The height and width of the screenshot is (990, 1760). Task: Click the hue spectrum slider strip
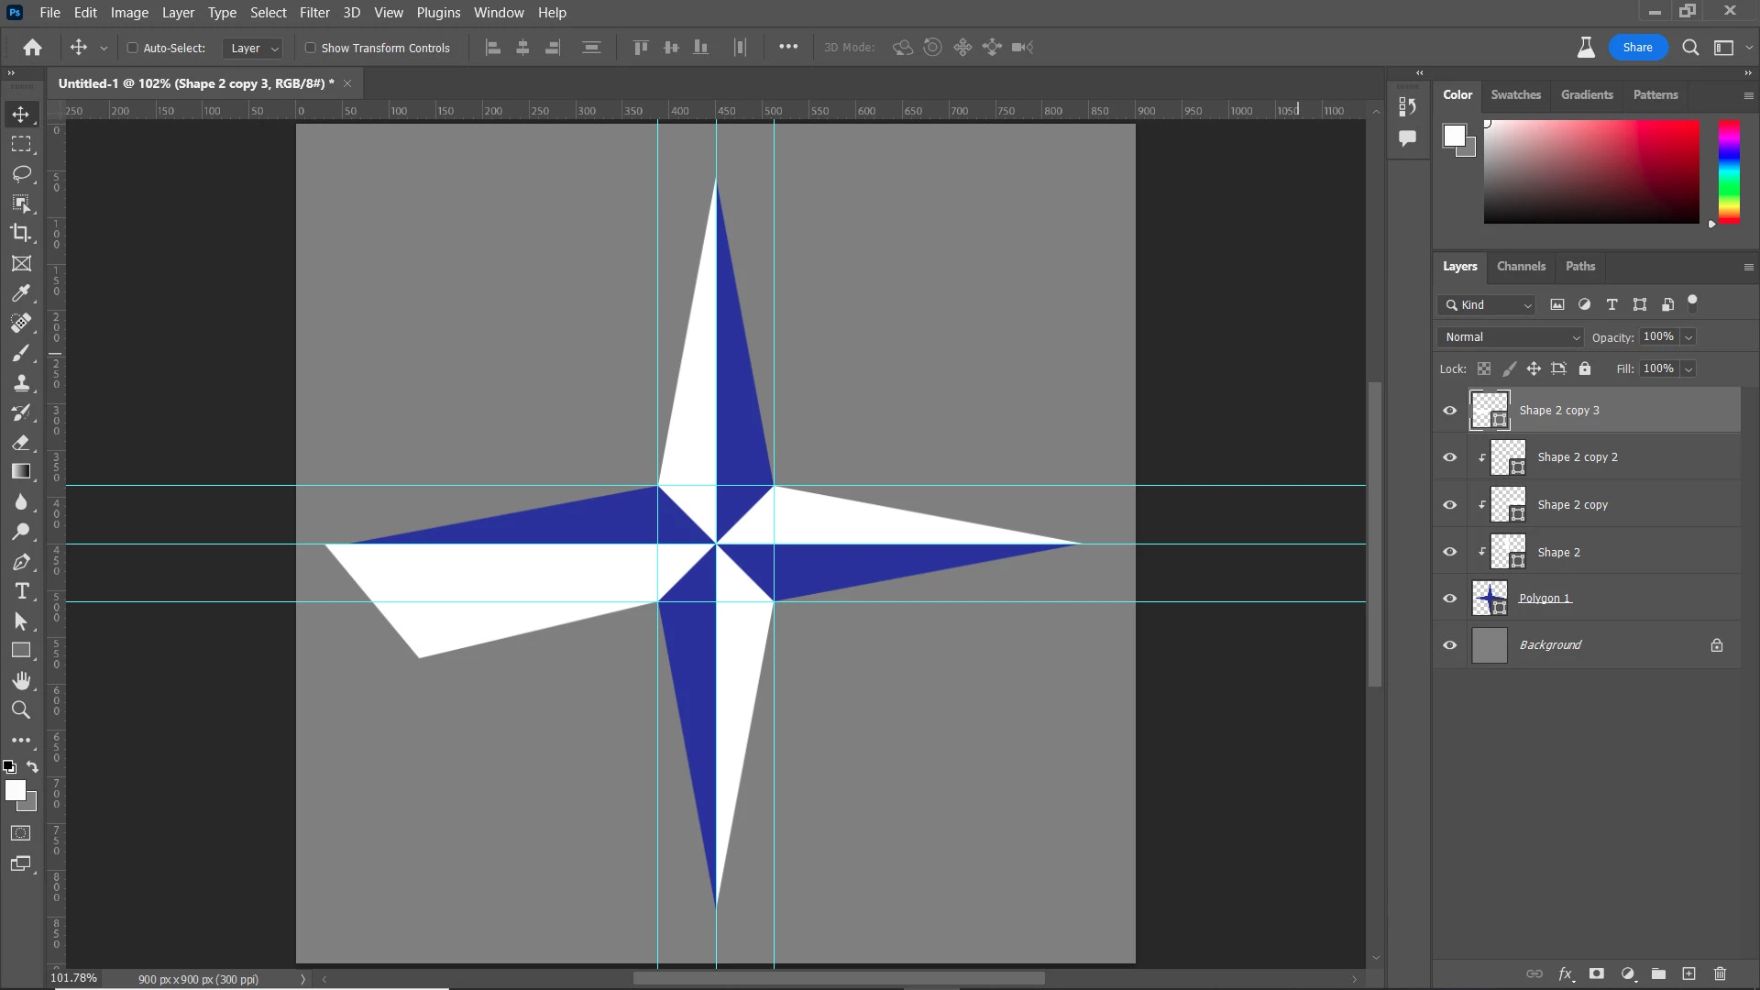click(1729, 171)
